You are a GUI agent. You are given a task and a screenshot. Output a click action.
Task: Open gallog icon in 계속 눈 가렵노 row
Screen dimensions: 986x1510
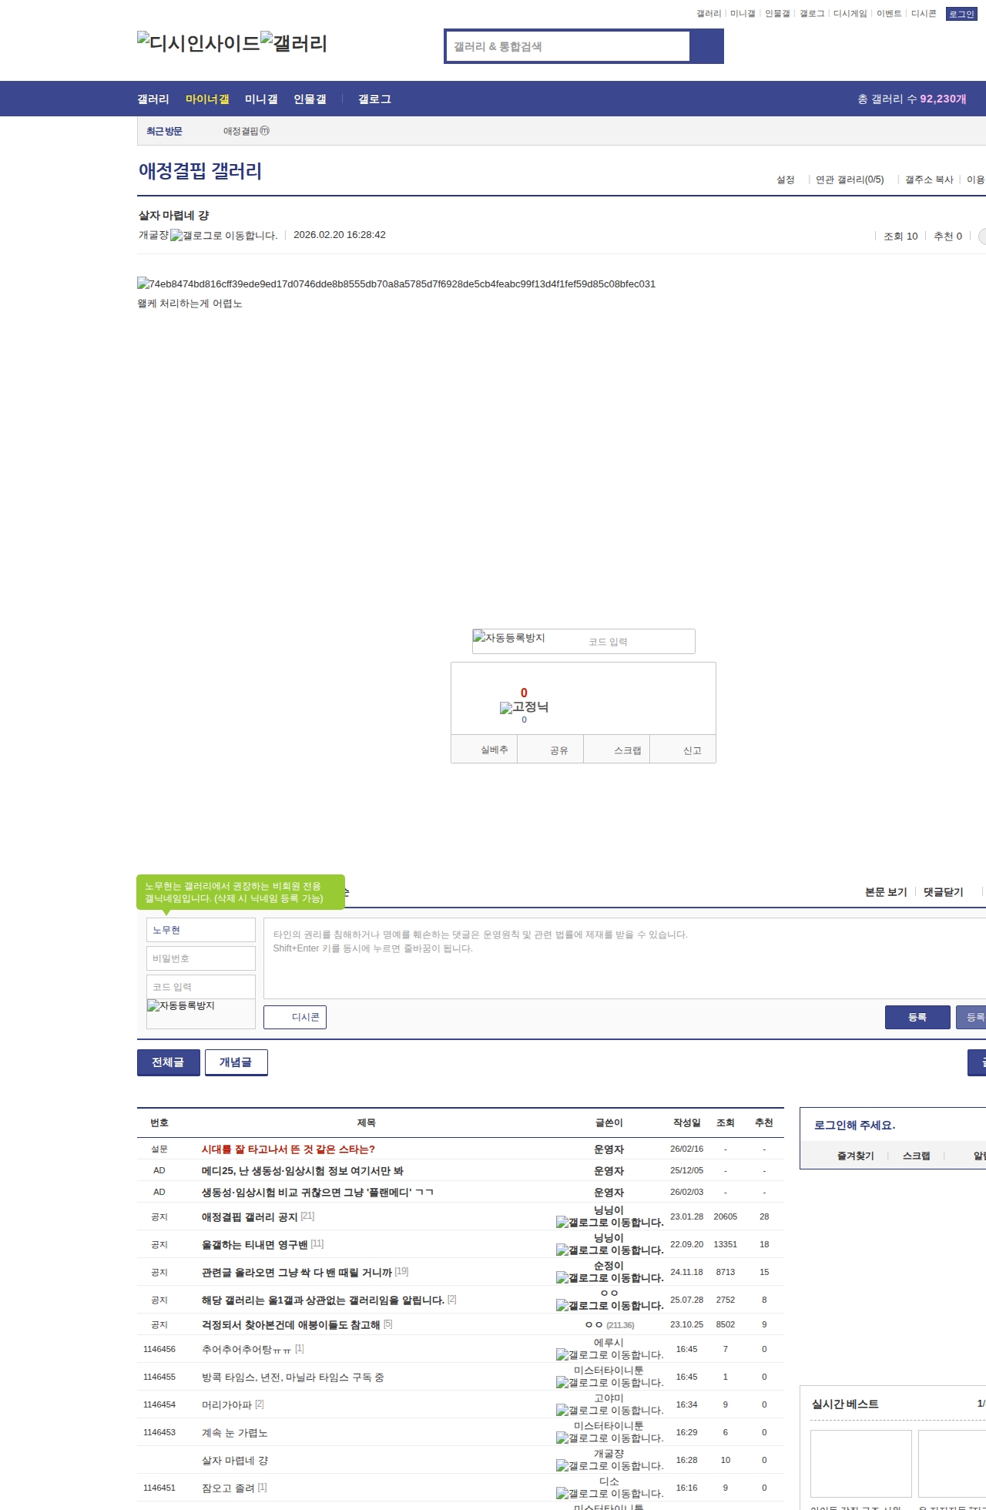coord(609,1438)
